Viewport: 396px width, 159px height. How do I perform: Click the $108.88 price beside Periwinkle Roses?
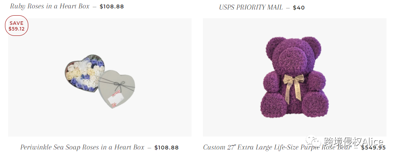point(166,148)
